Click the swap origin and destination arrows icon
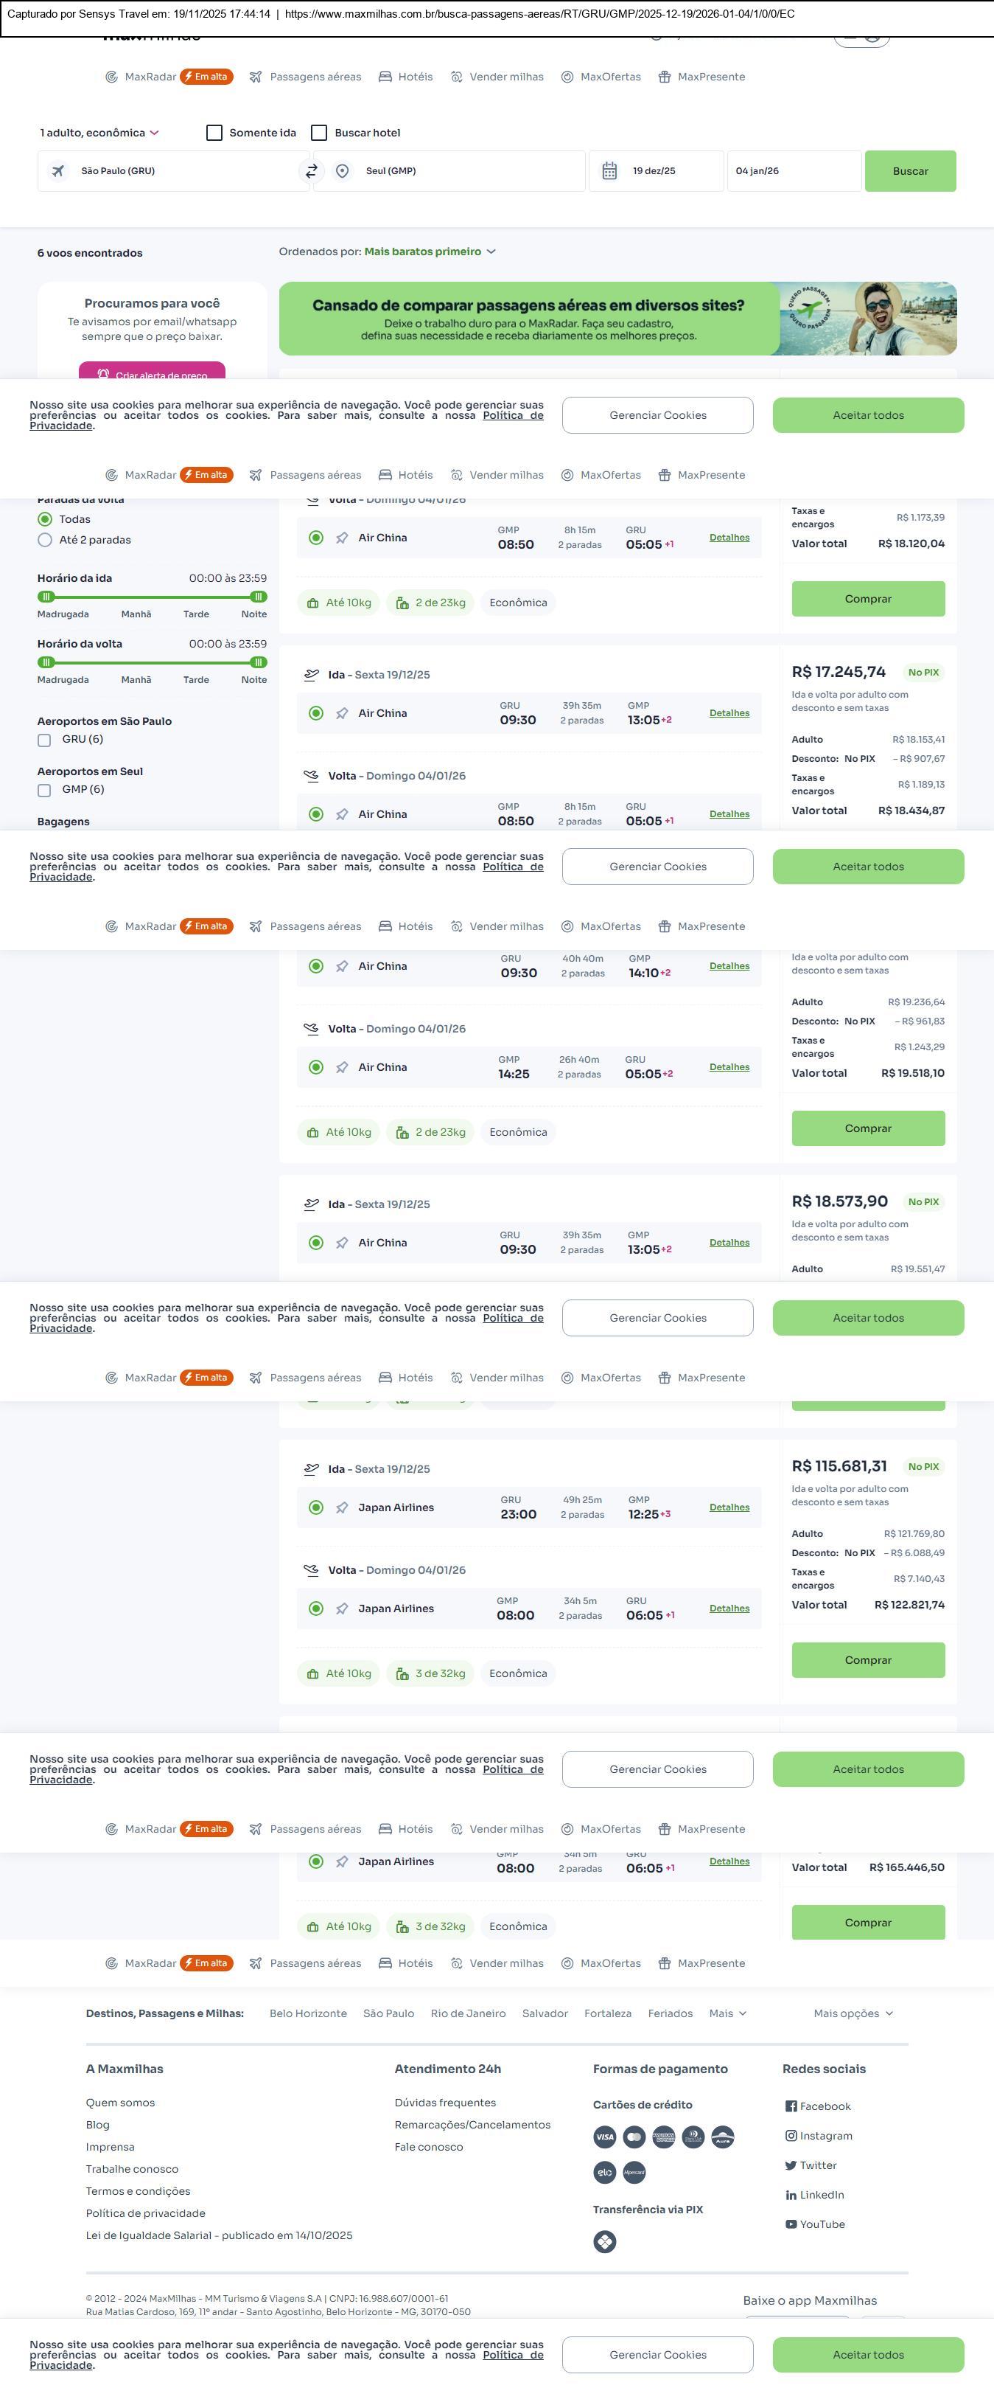This screenshot has height=2391, width=994. [312, 171]
